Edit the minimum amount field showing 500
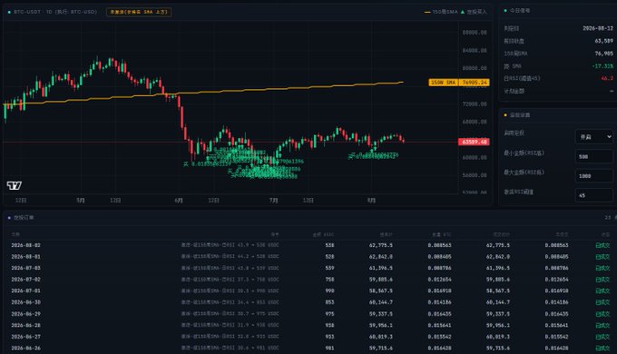This screenshot has height=354, width=617. point(593,156)
